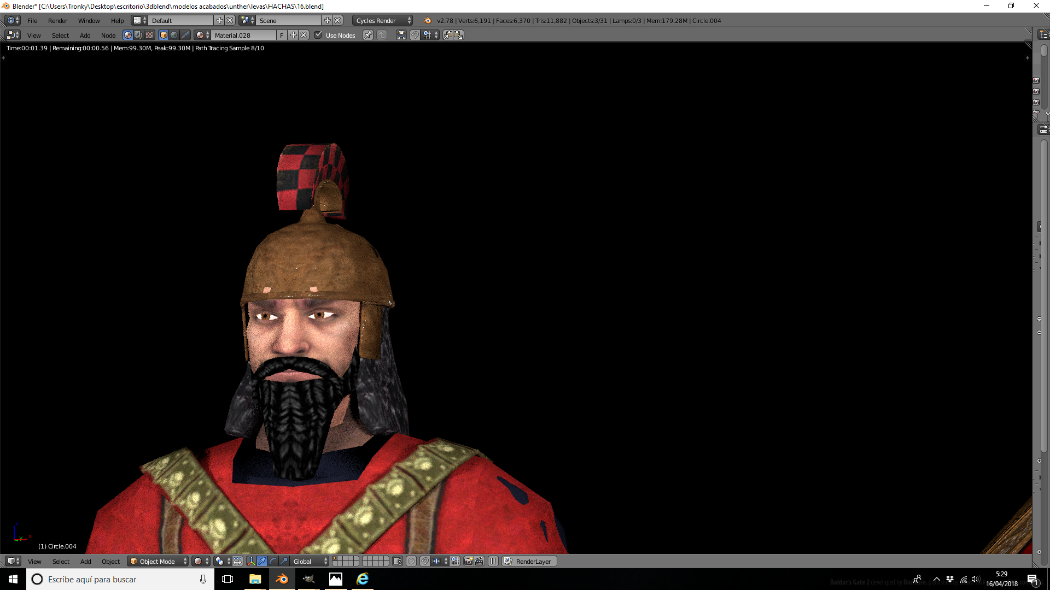
Task: Paste nodes from clipboard
Action: tap(458, 35)
